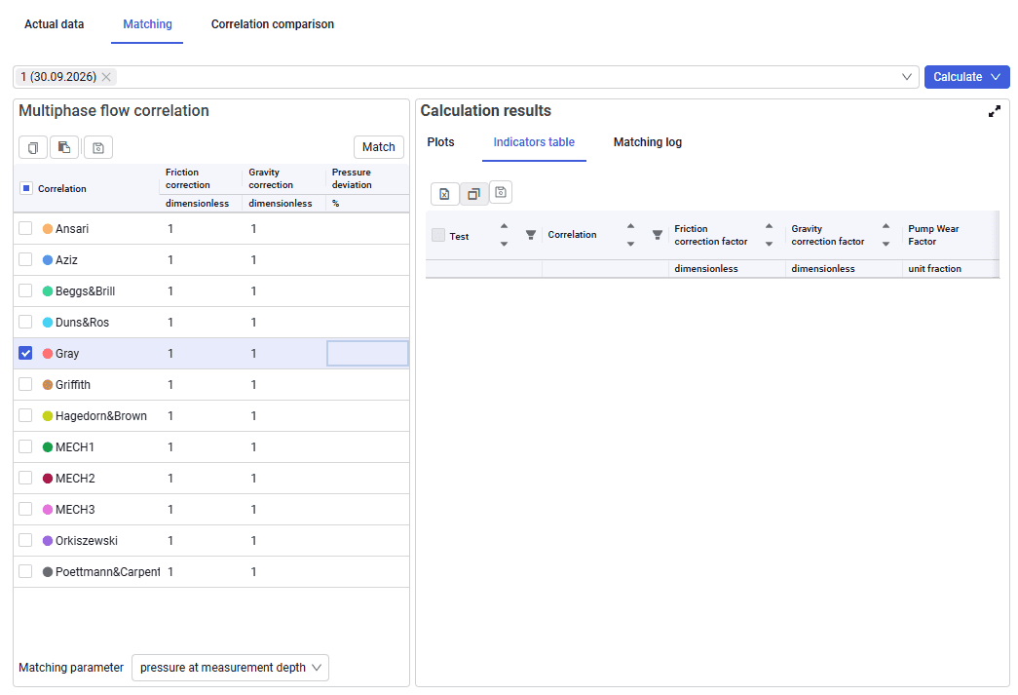Click the paste icon in correlation toolbar
The height and width of the screenshot is (695, 1018).
(x=64, y=147)
